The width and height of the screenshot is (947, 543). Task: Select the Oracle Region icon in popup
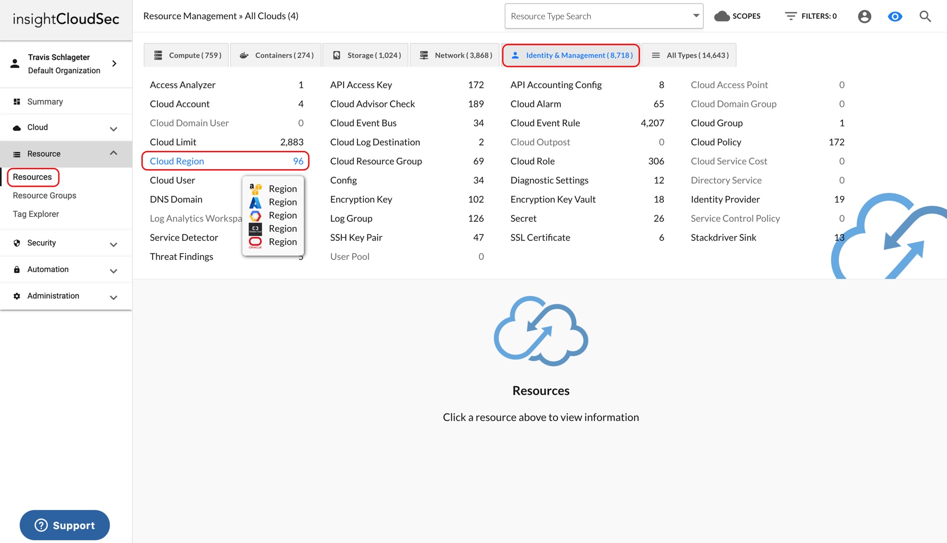pos(256,242)
